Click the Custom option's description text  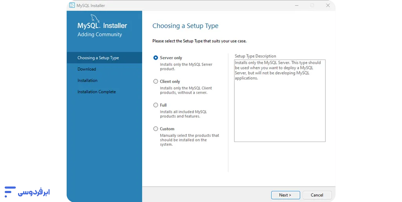[189, 140]
